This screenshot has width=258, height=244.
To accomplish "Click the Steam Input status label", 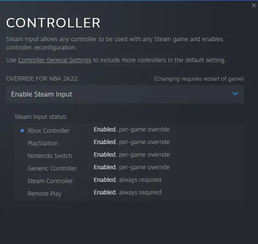I will (x=41, y=117).
